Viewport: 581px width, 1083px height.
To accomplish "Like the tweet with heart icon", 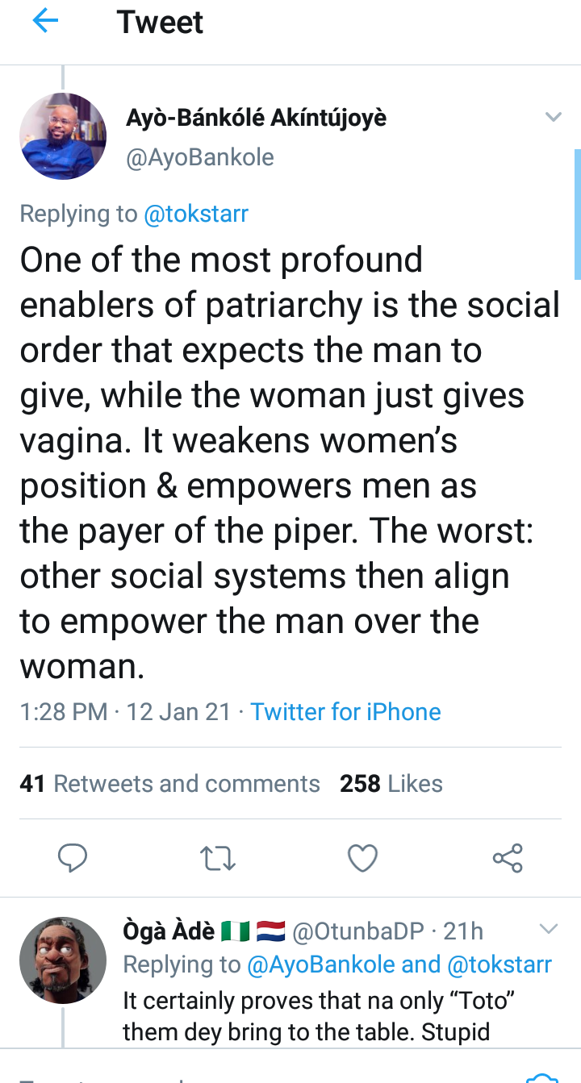I will click(362, 858).
